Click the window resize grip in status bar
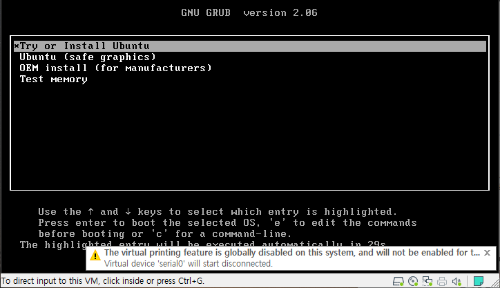Viewport: 500px width, 288px height. point(495,282)
